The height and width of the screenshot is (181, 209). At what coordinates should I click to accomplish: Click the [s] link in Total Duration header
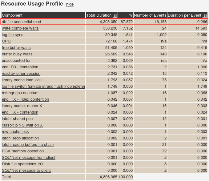[115, 15]
